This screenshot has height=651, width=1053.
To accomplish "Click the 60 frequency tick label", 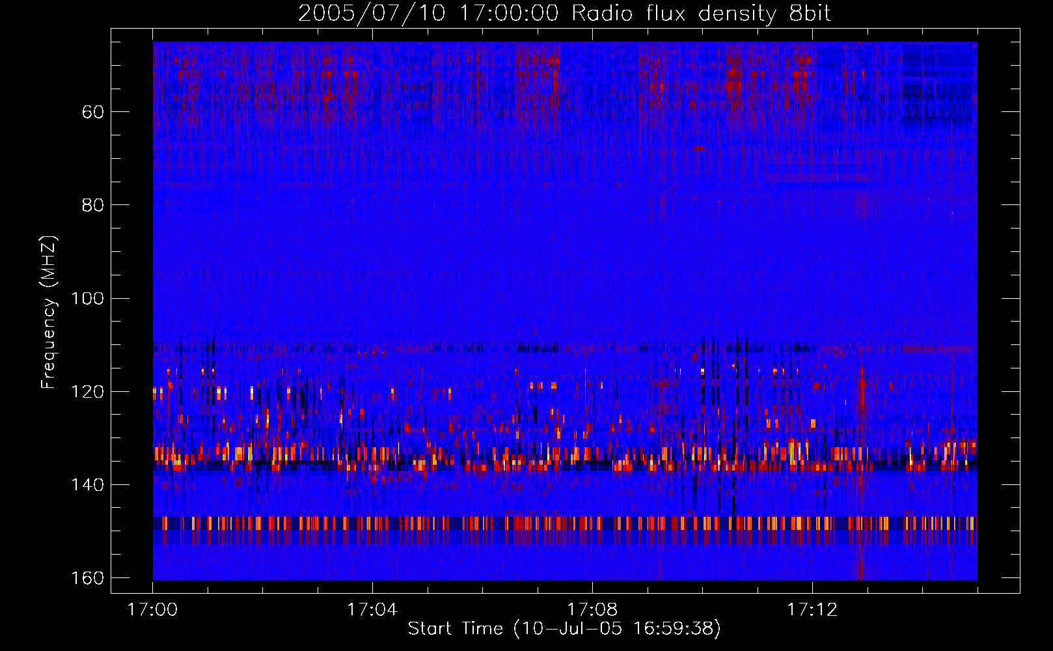I will [93, 112].
